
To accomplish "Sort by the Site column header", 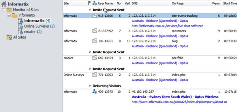I will pyautogui.click(x=66, y=3).
